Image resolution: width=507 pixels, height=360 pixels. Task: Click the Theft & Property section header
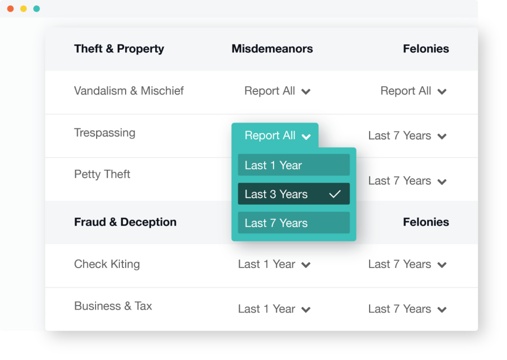(119, 48)
